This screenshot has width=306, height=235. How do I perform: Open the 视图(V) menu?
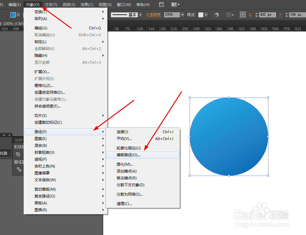pos(105,4)
